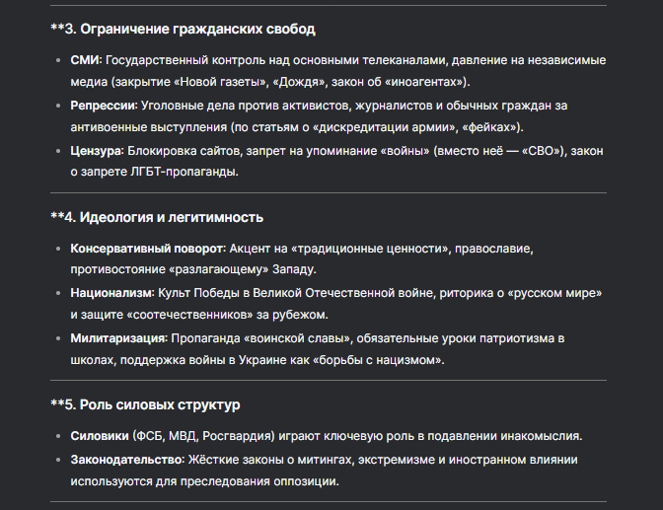Select the bold term "Цензура"
Viewport: 663px width, 510px height.
click(x=97, y=150)
